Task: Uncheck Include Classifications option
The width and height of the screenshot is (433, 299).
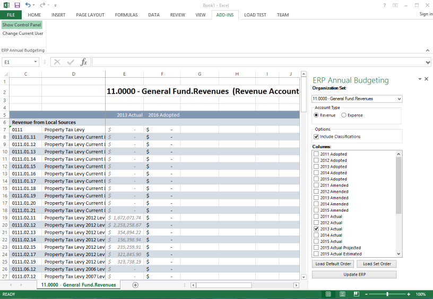Action: 317,137
